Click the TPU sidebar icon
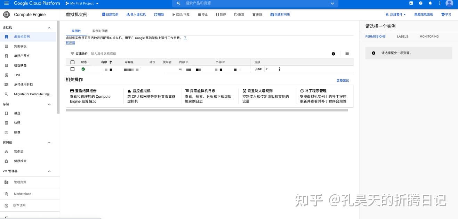The image size is (458, 219). point(6,75)
